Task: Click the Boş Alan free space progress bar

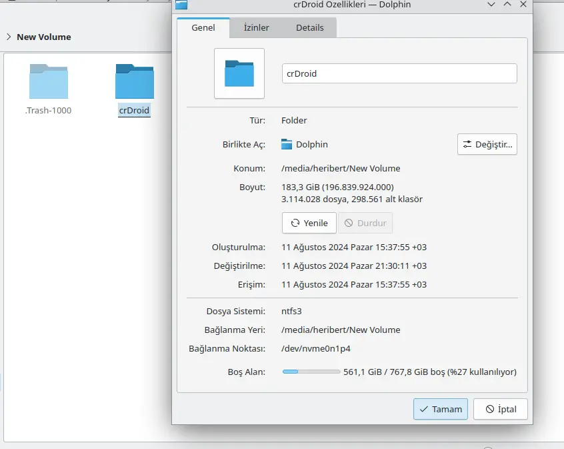Action: point(311,372)
